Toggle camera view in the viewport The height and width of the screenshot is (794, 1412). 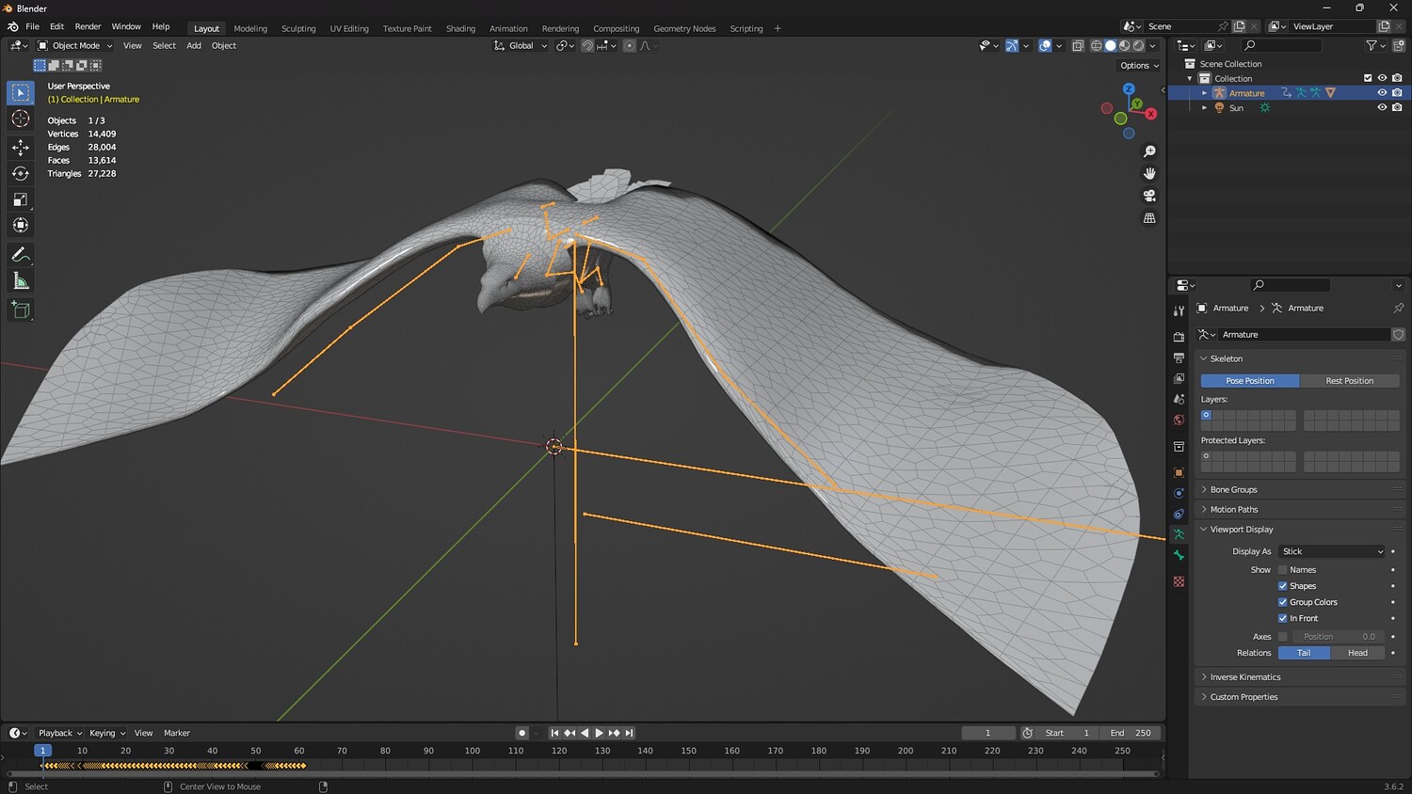pyautogui.click(x=1149, y=196)
